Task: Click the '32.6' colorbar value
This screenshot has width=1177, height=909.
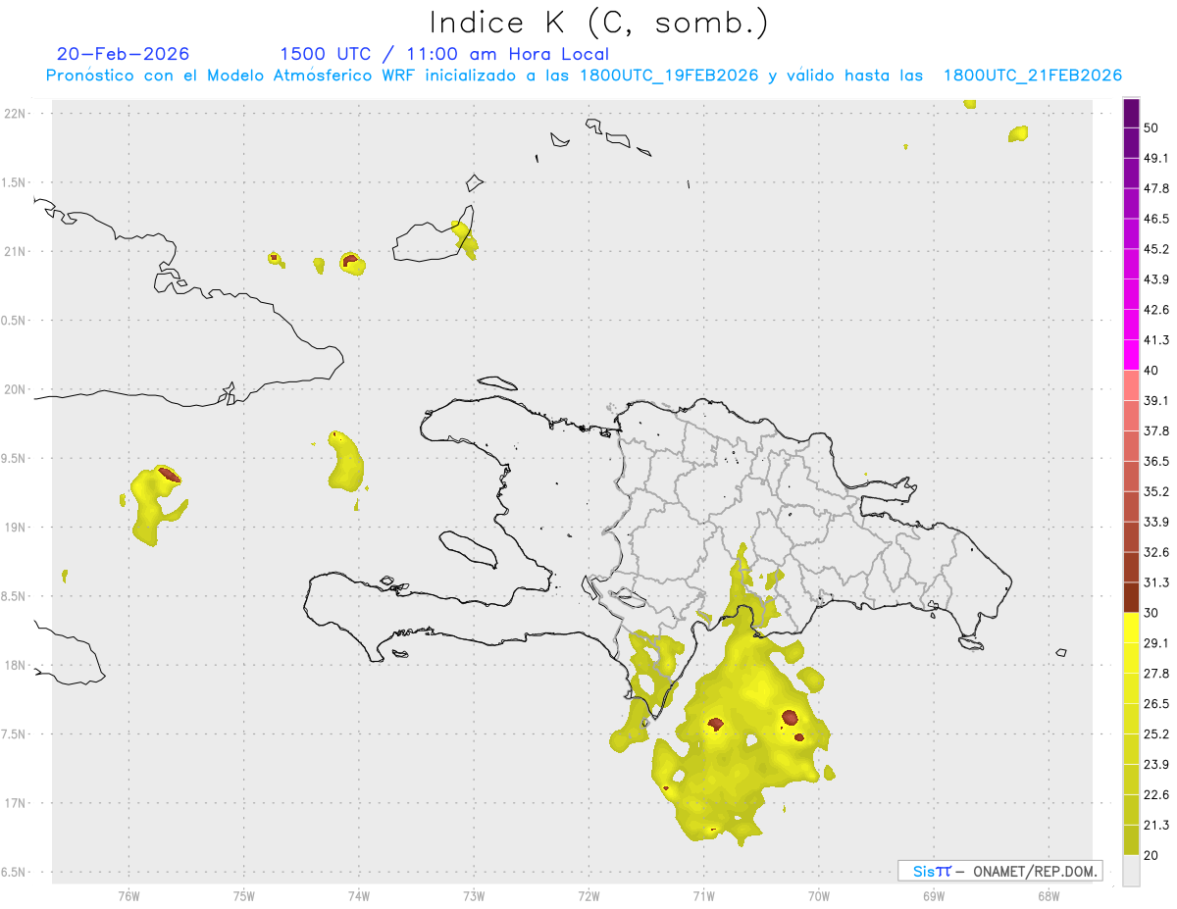Action: [x=1155, y=552]
